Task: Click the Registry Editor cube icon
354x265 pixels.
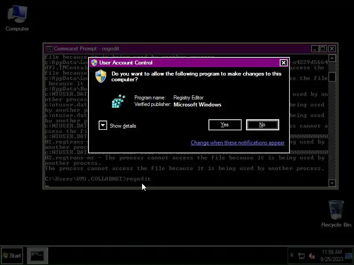Action: pyautogui.click(x=119, y=101)
